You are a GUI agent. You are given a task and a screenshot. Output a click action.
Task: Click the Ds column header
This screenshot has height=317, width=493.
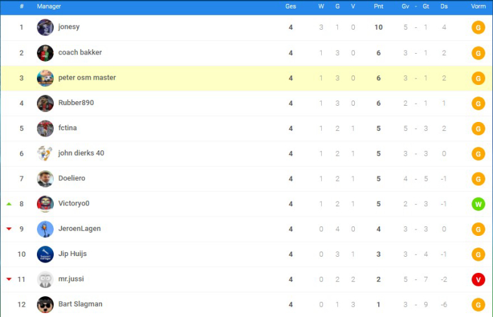tap(444, 6)
